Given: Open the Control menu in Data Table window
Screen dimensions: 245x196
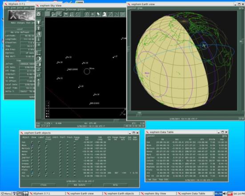Looking at the screenshot, I should (150, 136).
